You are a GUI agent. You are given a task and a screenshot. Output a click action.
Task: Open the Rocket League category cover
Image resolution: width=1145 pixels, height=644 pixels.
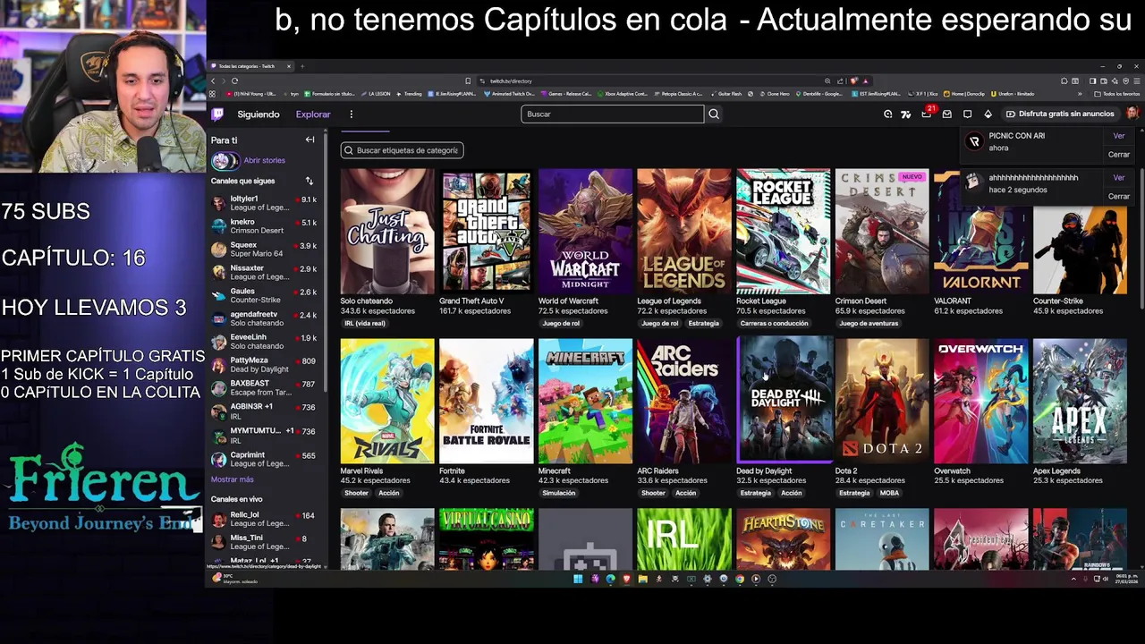pos(784,232)
